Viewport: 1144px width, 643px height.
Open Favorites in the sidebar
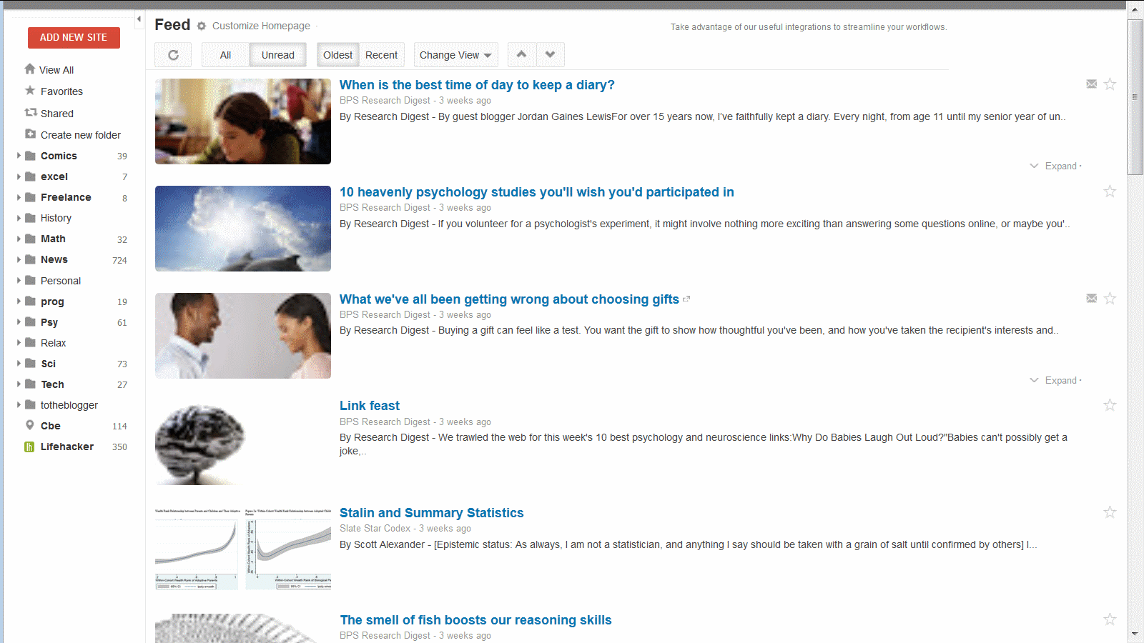(x=61, y=91)
